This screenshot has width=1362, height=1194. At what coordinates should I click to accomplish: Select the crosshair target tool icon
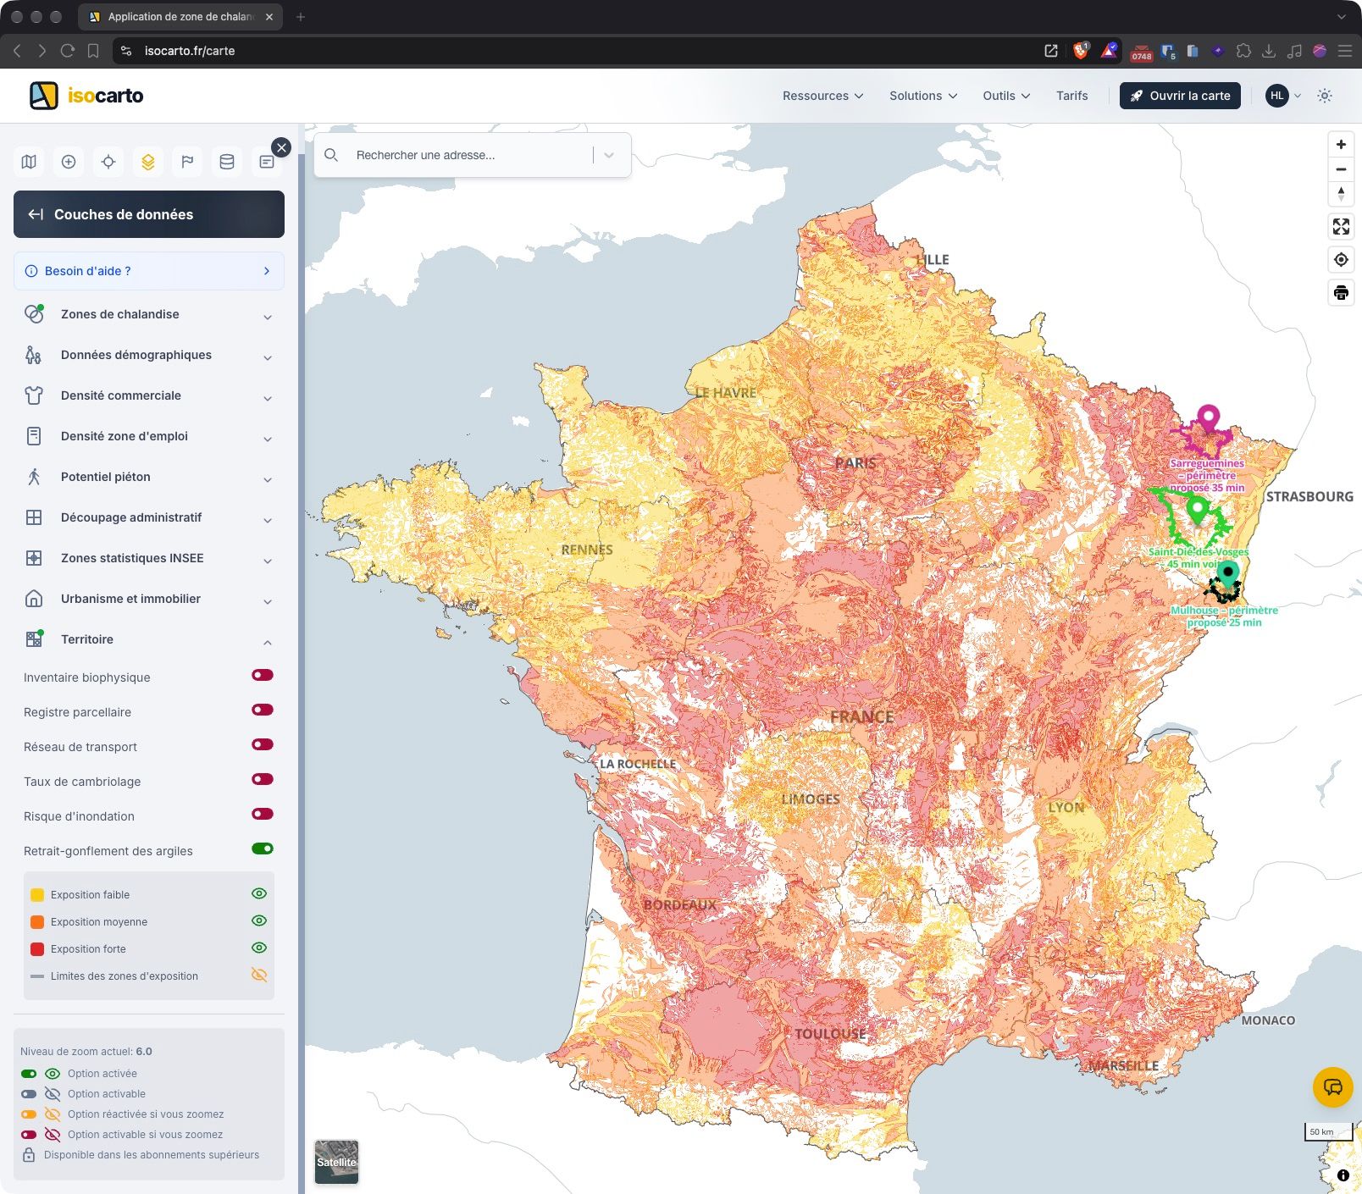(x=108, y=162)
